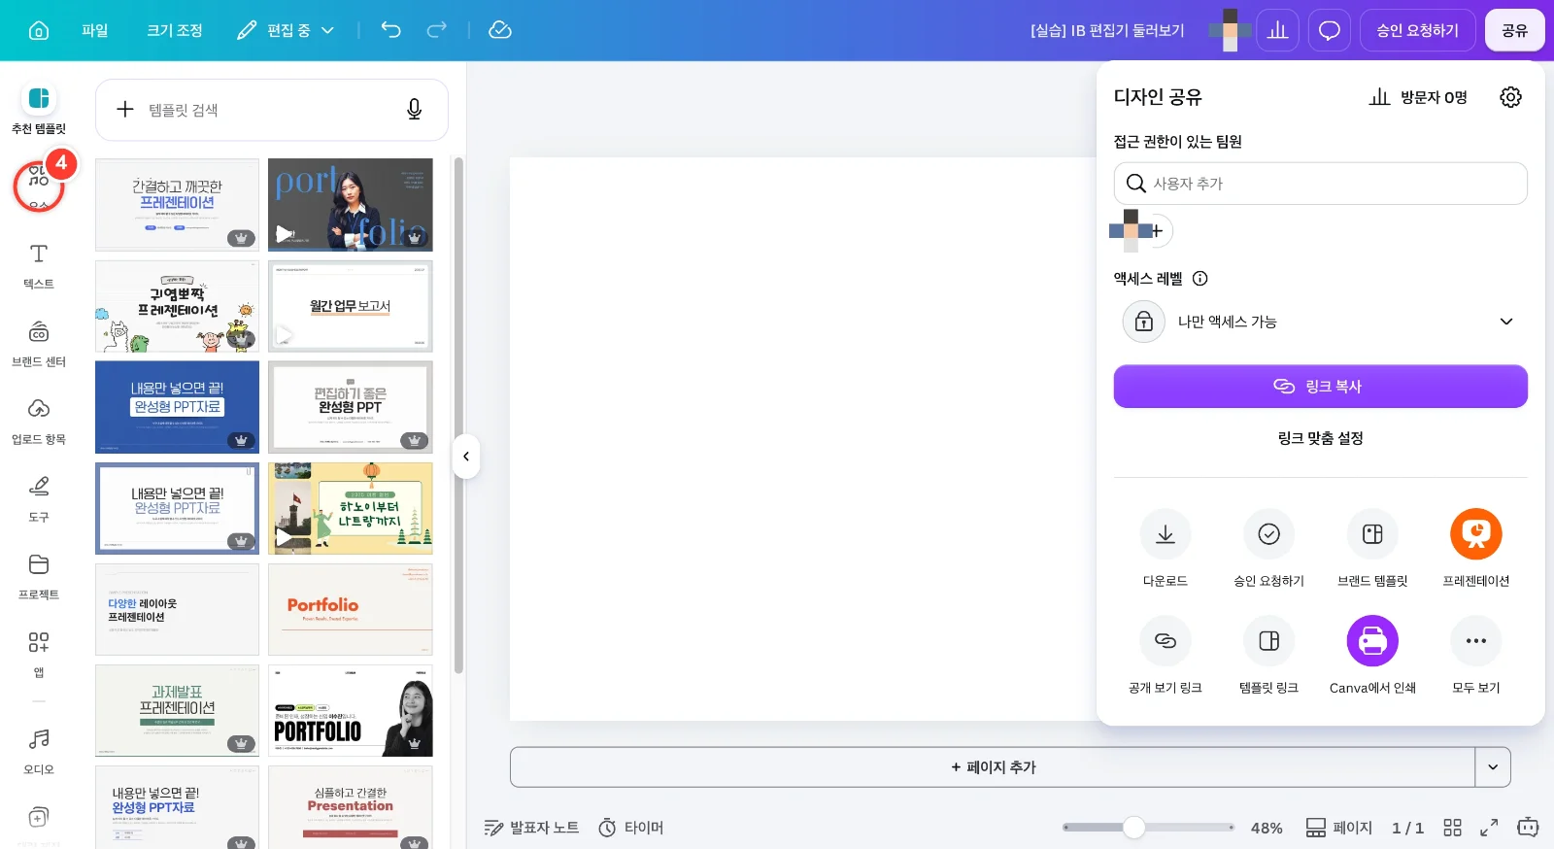
Task: Adjust zoom slider handle
Action: tap(1133, 828)
